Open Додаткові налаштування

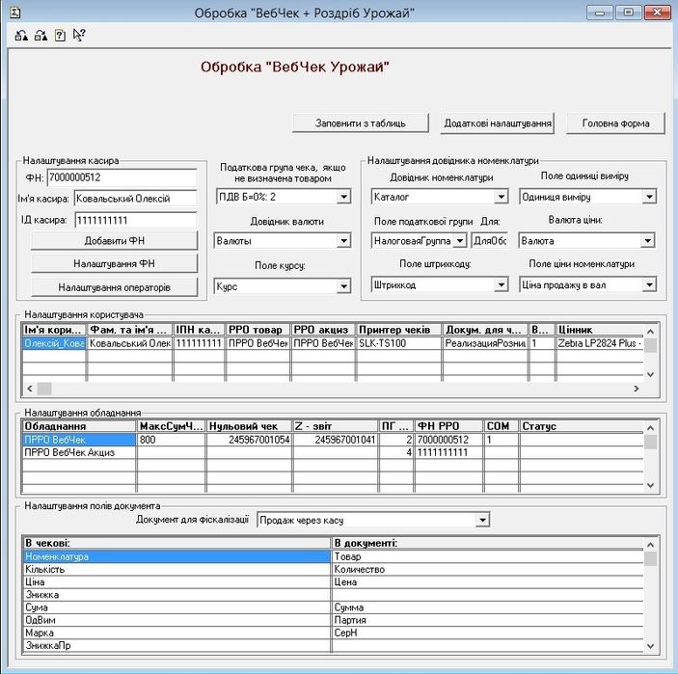pos(498,123)
